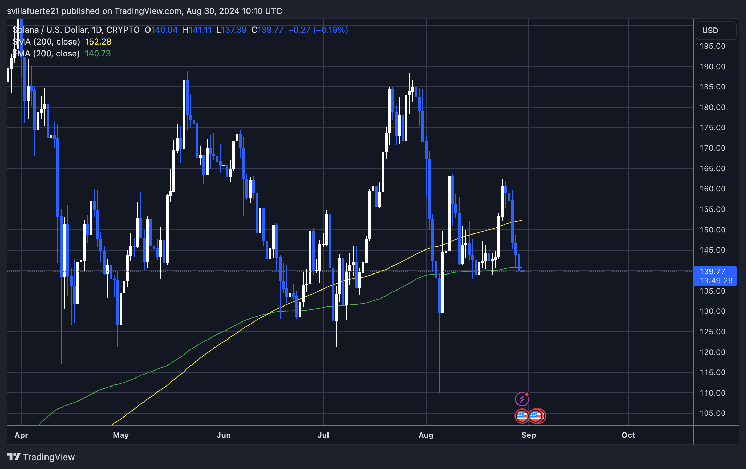Viewport: 746px width, 469px height.
Task: Click the 105.00 price scale label
Action: click(x=712, y=413)
